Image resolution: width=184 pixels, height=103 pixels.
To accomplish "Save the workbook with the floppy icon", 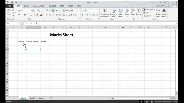I will point(12,3).
